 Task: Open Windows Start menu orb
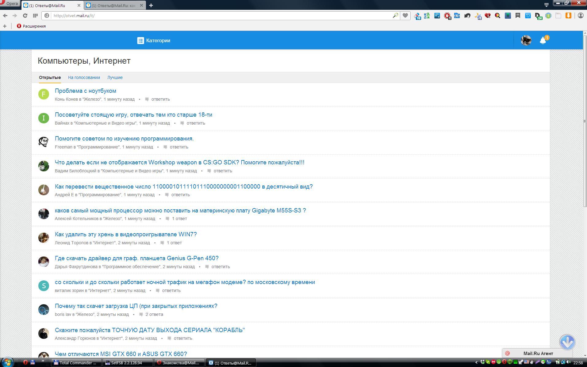coord(7,362)
